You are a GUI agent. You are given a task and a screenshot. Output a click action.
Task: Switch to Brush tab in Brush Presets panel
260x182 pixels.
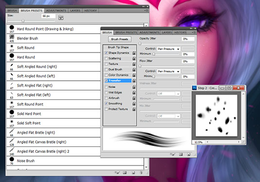12,11
